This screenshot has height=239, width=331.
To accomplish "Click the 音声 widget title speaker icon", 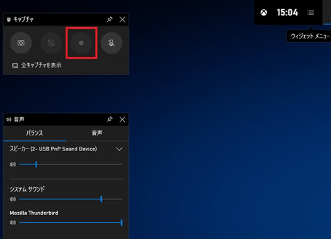I will point(9,119).
